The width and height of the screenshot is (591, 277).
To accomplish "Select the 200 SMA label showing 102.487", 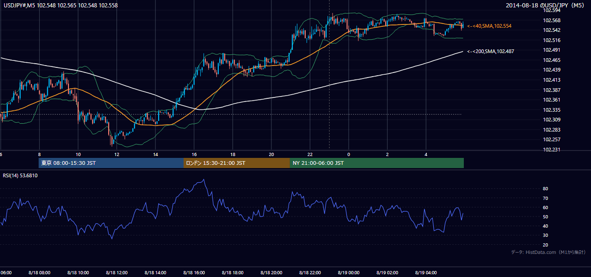I will pos(491,51).
